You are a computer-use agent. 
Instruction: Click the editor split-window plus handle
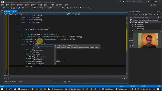tap(127, 16)
